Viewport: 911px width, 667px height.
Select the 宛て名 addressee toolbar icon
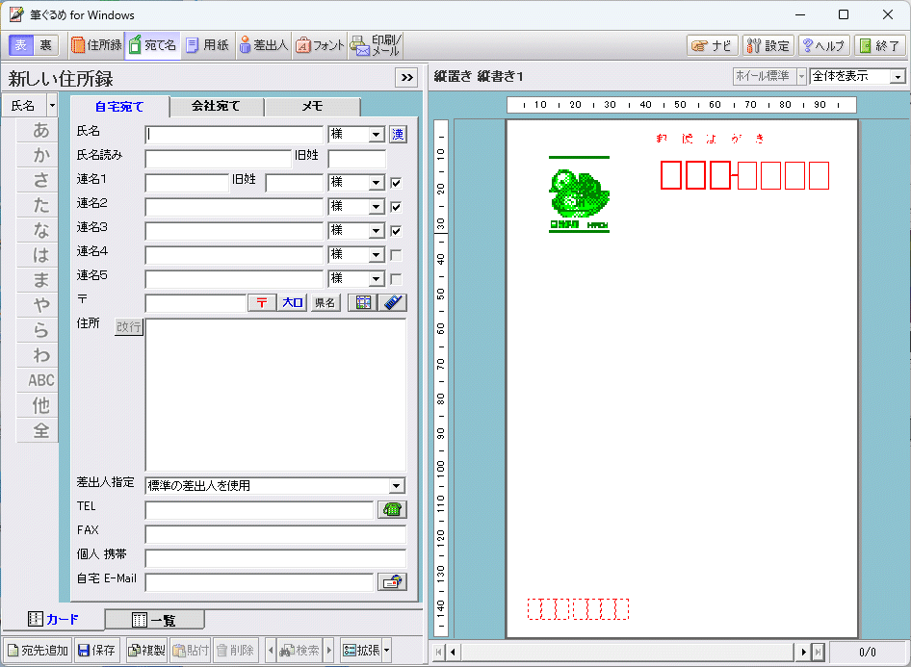(x=153, y=45)
